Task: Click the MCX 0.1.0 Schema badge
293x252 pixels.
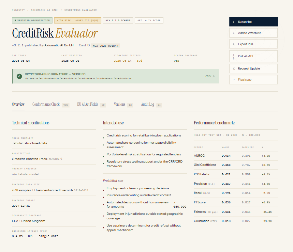Action: point(118,21)
